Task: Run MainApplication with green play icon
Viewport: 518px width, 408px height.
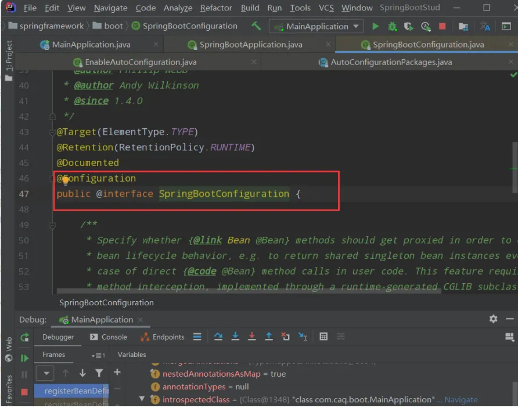Action: coord(375,26)
